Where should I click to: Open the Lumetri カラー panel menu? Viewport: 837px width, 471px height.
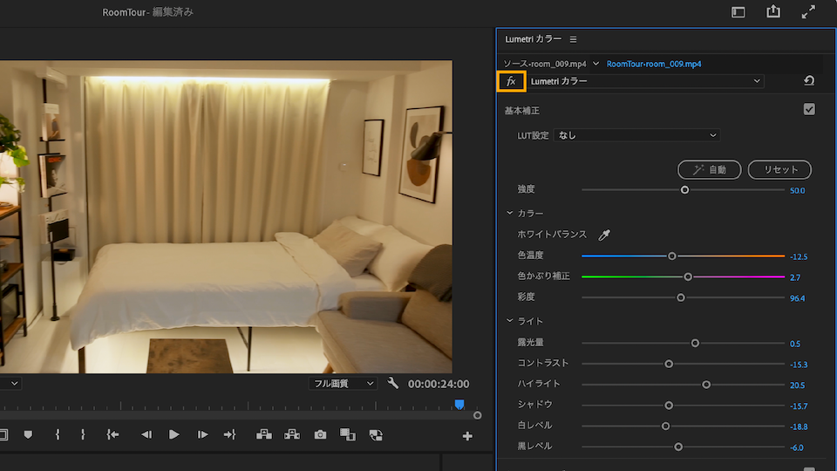(x=574, y=39)
